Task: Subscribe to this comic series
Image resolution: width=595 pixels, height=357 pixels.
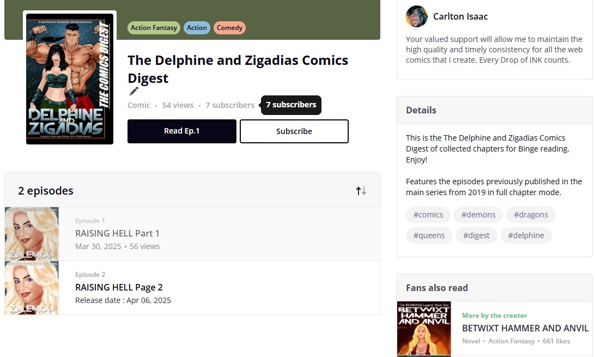Action: point(294,131)
